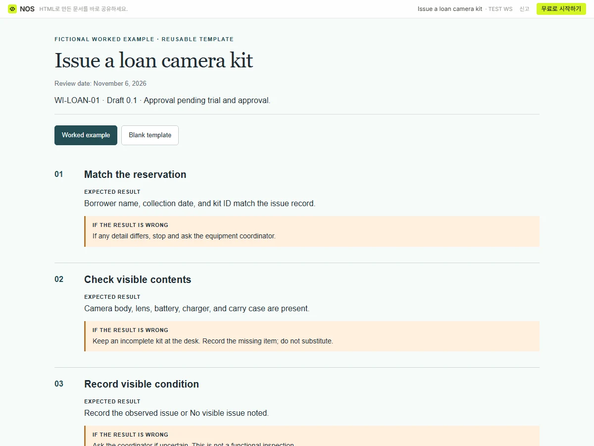Switch to the Blank template tab
This screenshot has width=594, height=446.
pos(150,135)
